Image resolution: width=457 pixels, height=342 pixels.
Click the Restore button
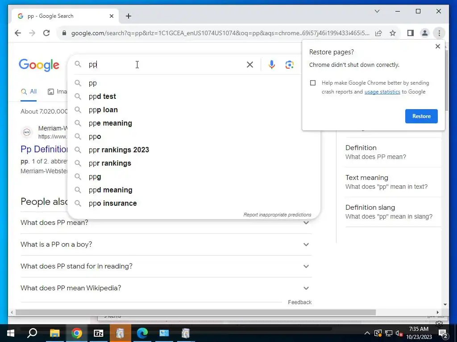421,116
